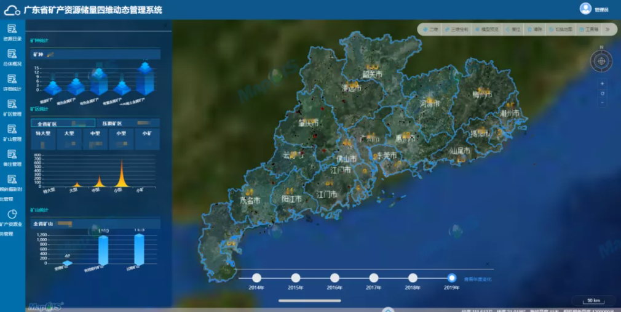The image size is (621, 312).
Task: Close the statistics side panel
Action: pos(165,25)
